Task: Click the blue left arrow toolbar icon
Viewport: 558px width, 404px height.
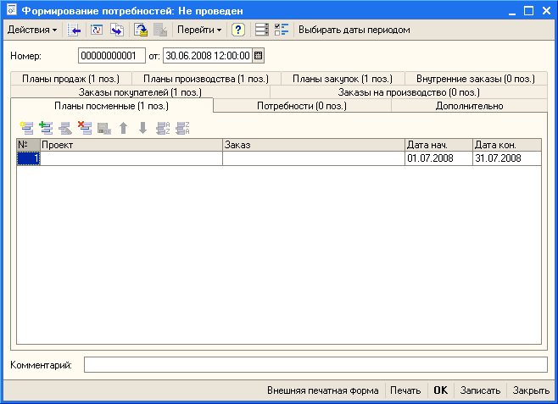Action: (x=75, y=30)
